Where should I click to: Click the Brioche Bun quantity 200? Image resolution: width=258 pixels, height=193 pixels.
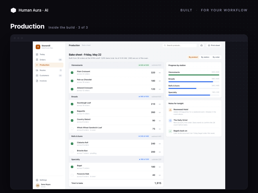point(153,152)
